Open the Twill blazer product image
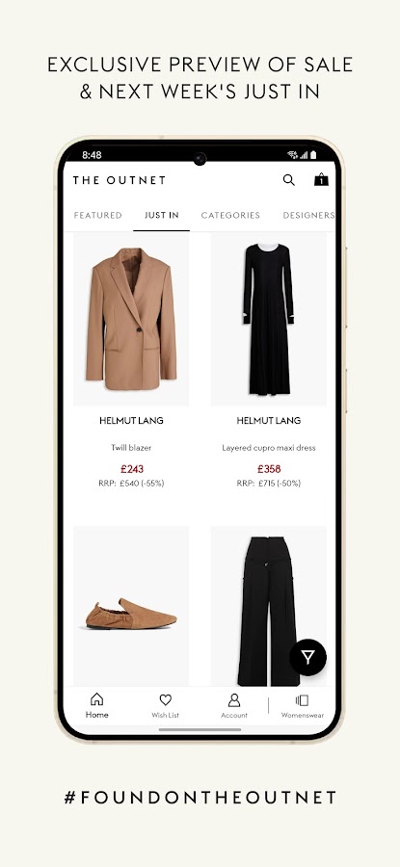The image size is (400, 867). pos(131,320)
